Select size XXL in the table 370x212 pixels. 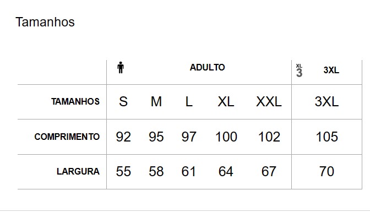click(x=269, y=102)
